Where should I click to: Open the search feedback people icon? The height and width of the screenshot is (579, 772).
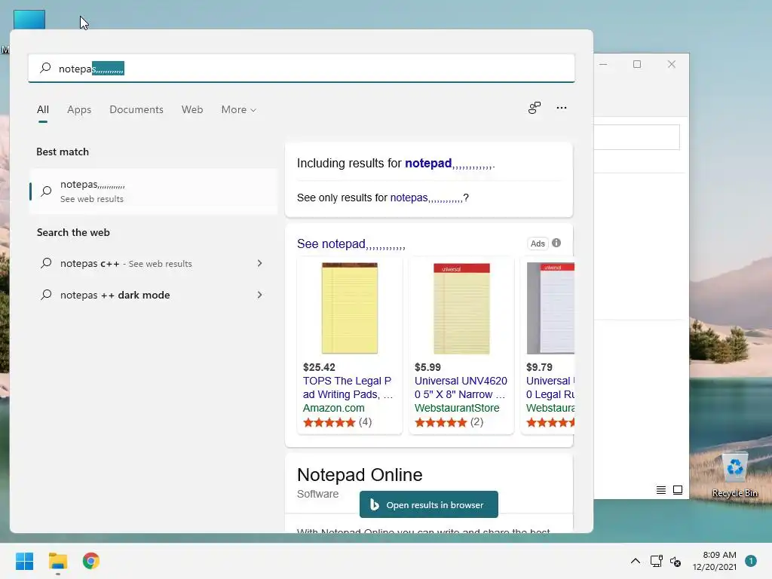[535, 108]
